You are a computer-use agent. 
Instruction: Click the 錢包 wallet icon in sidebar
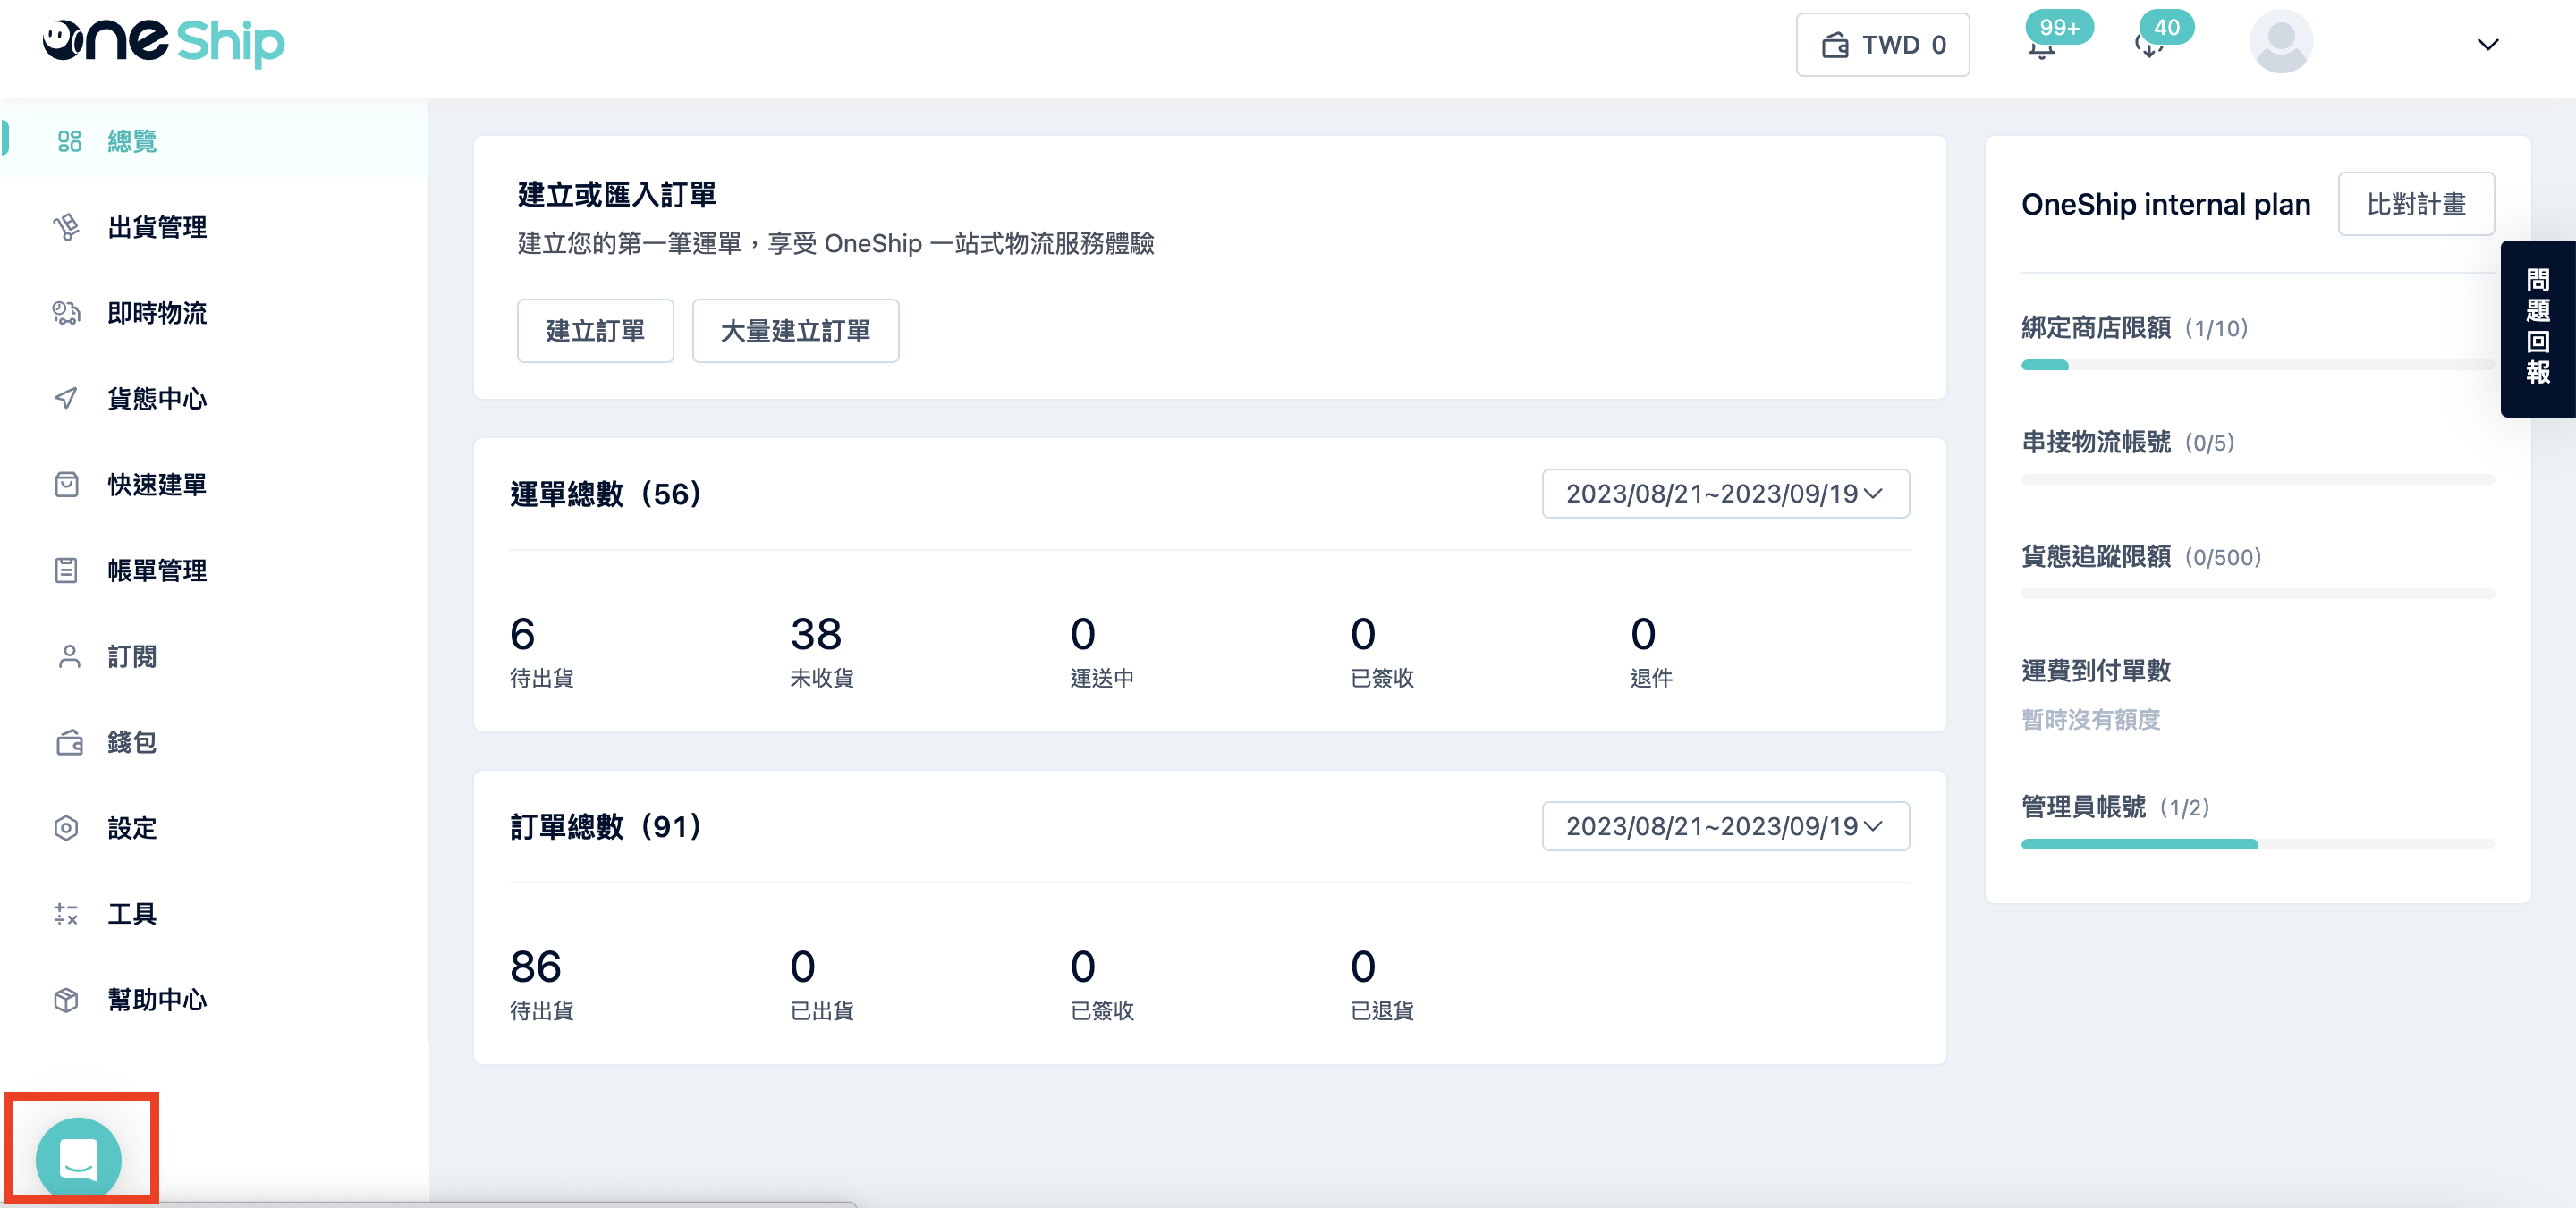69,742
